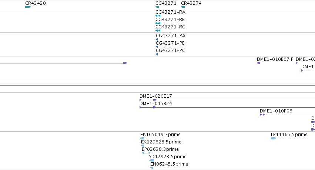The height and width of the screenshot is (170, 315).
Task: Select the DME1-020E17 label
Action: point(156,96)
